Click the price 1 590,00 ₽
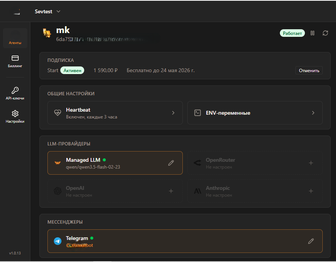This screenshot has height=262, width=336. [x=106, y=70]
